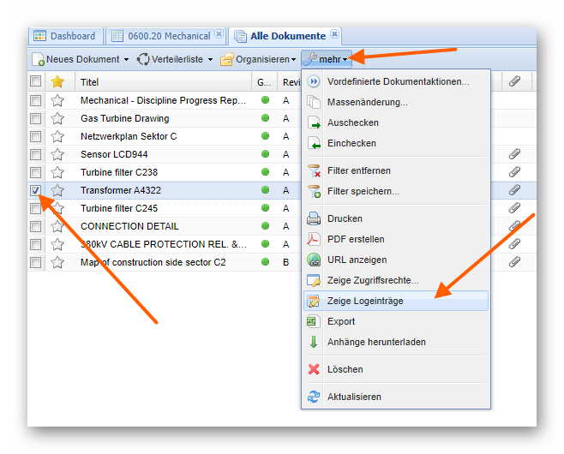564x454 pixels.
Task: Toggle the select-all checkbox in table header
Action: coord(35,81)
